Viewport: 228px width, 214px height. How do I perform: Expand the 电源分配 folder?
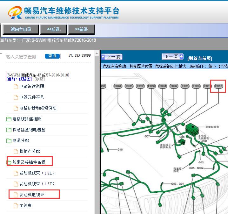pyautogui.click(x=21, y=140)
